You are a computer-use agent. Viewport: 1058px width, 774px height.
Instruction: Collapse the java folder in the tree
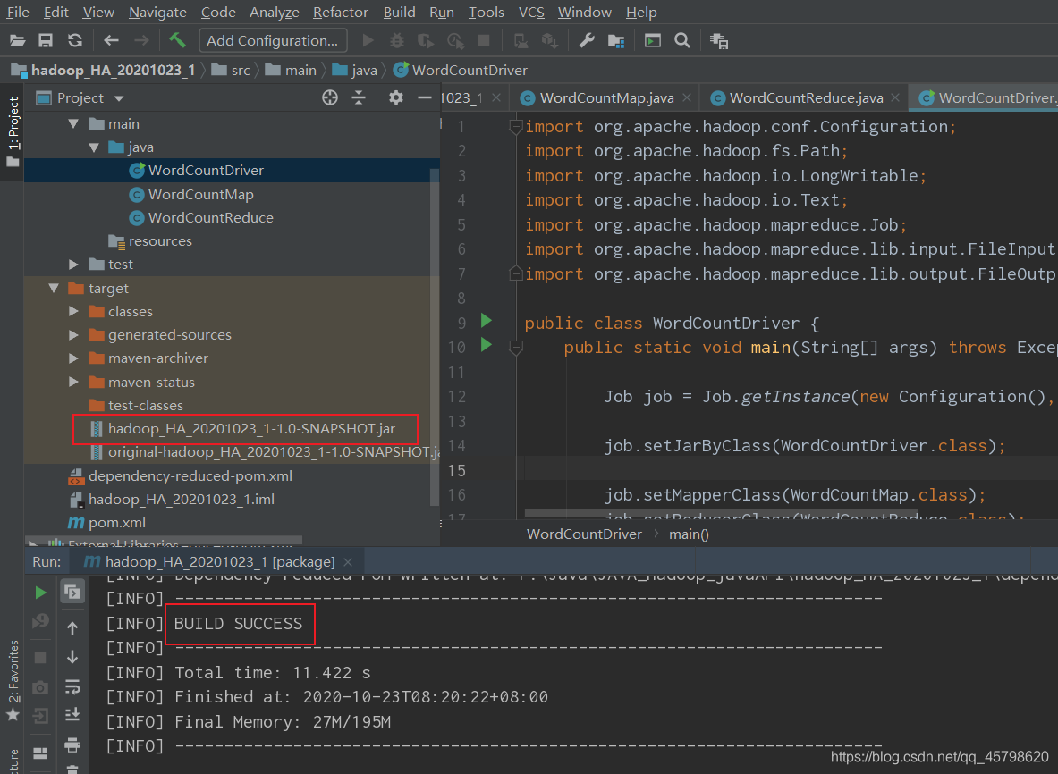(94, 147)
